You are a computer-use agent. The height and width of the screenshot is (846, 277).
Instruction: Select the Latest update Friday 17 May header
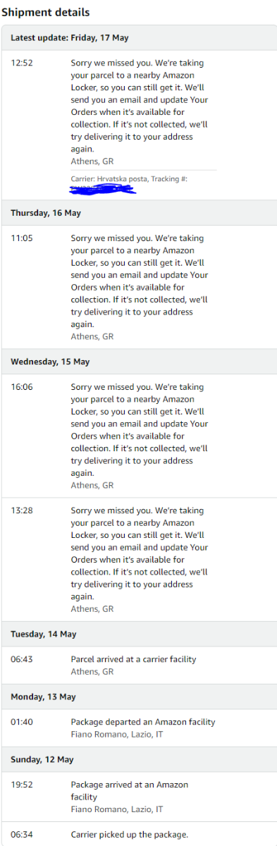pyautogui.click(x=139, y=37)
